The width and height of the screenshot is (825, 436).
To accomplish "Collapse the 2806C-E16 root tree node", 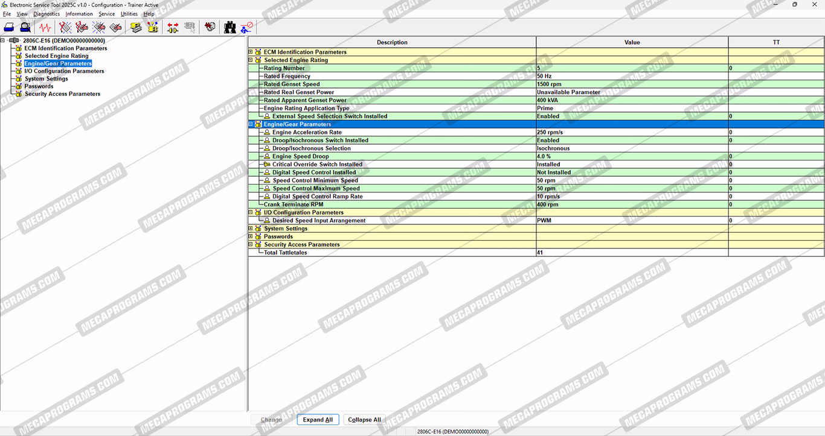I will (x=3, y=40).
